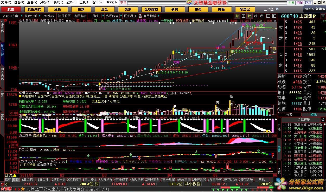326x192 pixels.
Task: Click the ×100 volume scale indicator
Action: (x=14, y=113)
